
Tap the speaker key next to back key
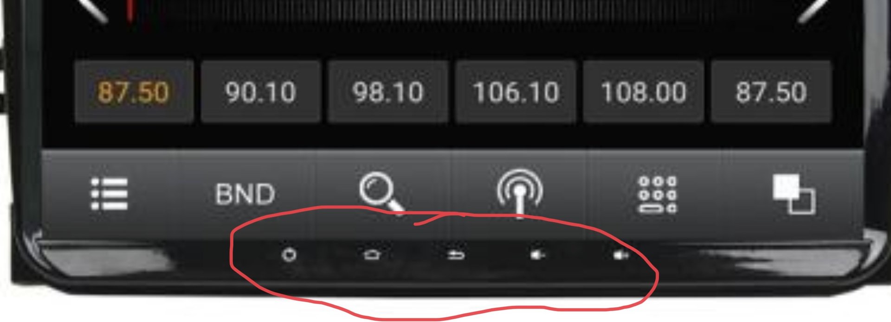(x=538, y=255)
